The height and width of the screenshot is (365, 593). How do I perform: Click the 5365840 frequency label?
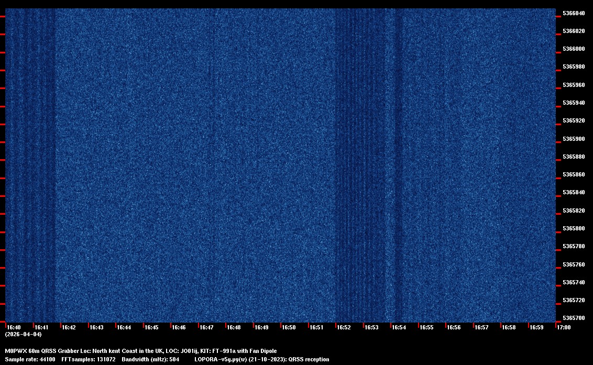[574, 193]
